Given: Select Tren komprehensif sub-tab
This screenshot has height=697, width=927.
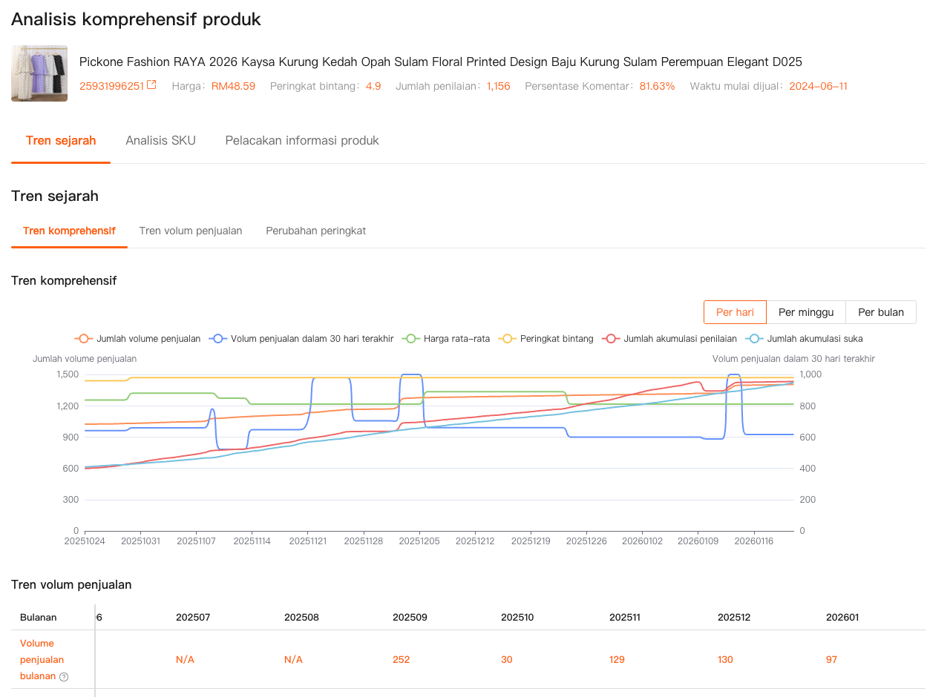Looking at the screenshot, I should coord(69,231).
